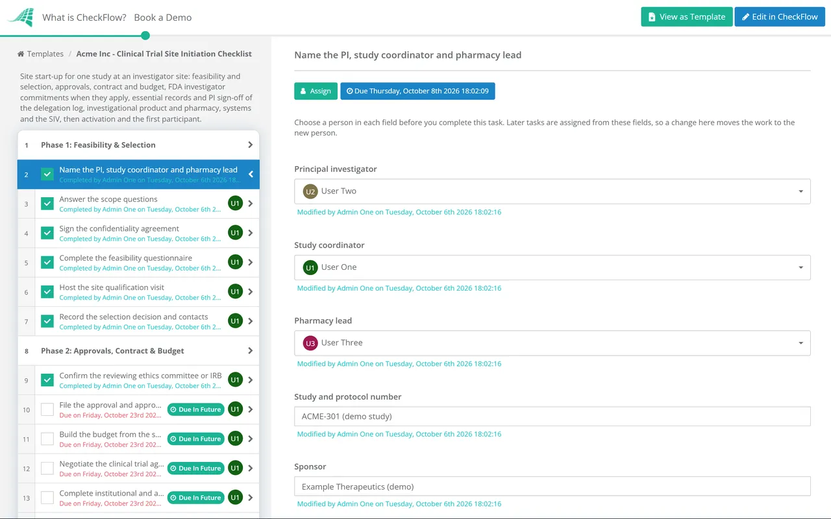Click View as Template button
The image size is (831, 519).
tap(687, 17)
